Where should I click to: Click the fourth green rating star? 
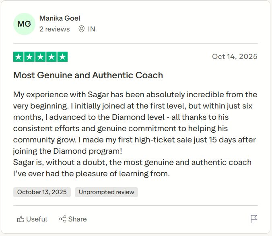[x=51, y=57]
